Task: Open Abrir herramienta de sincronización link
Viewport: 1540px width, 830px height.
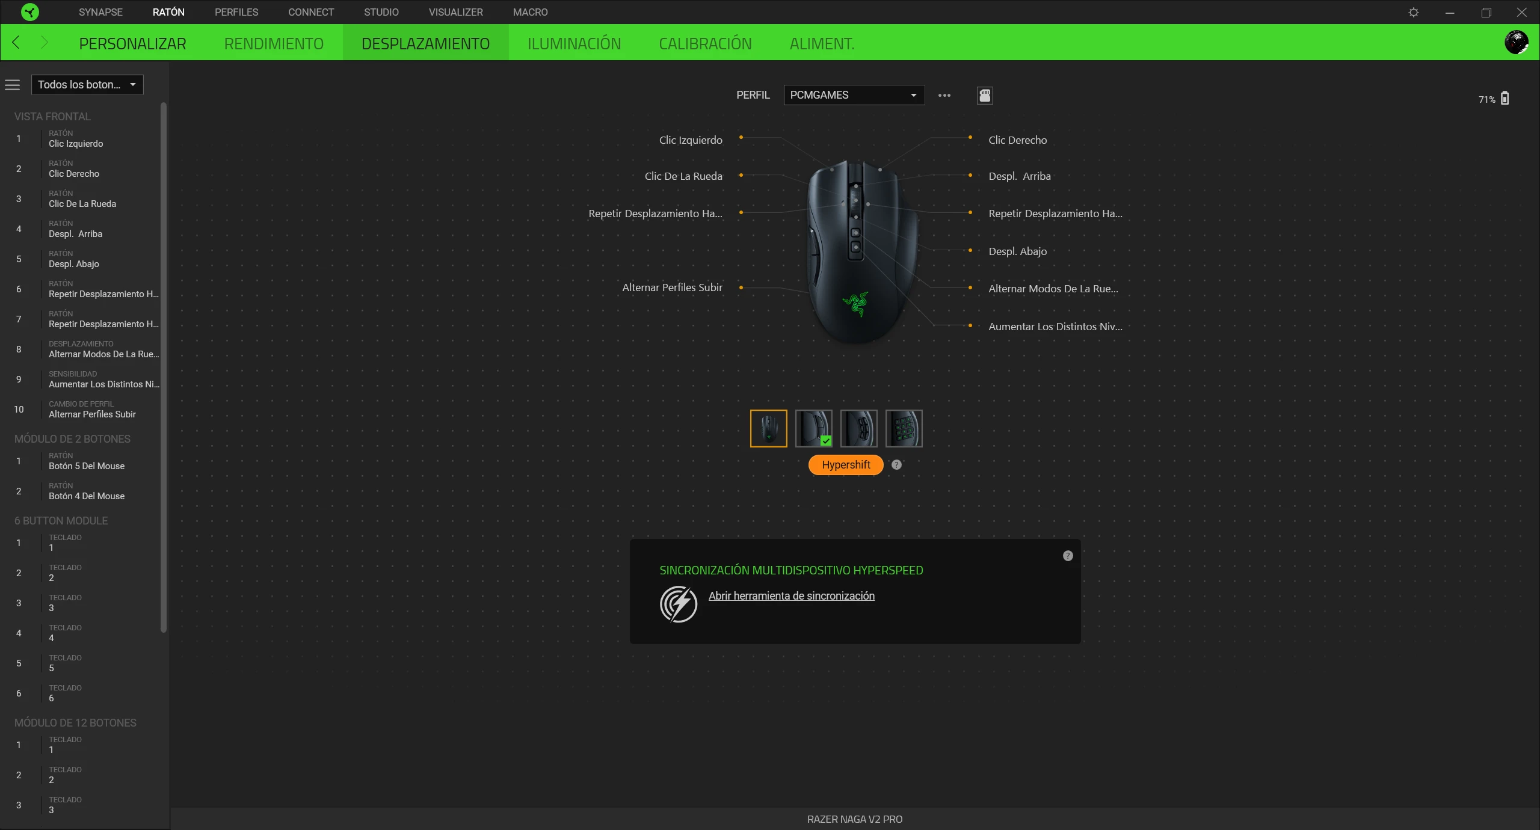Action: coord(792,596)
